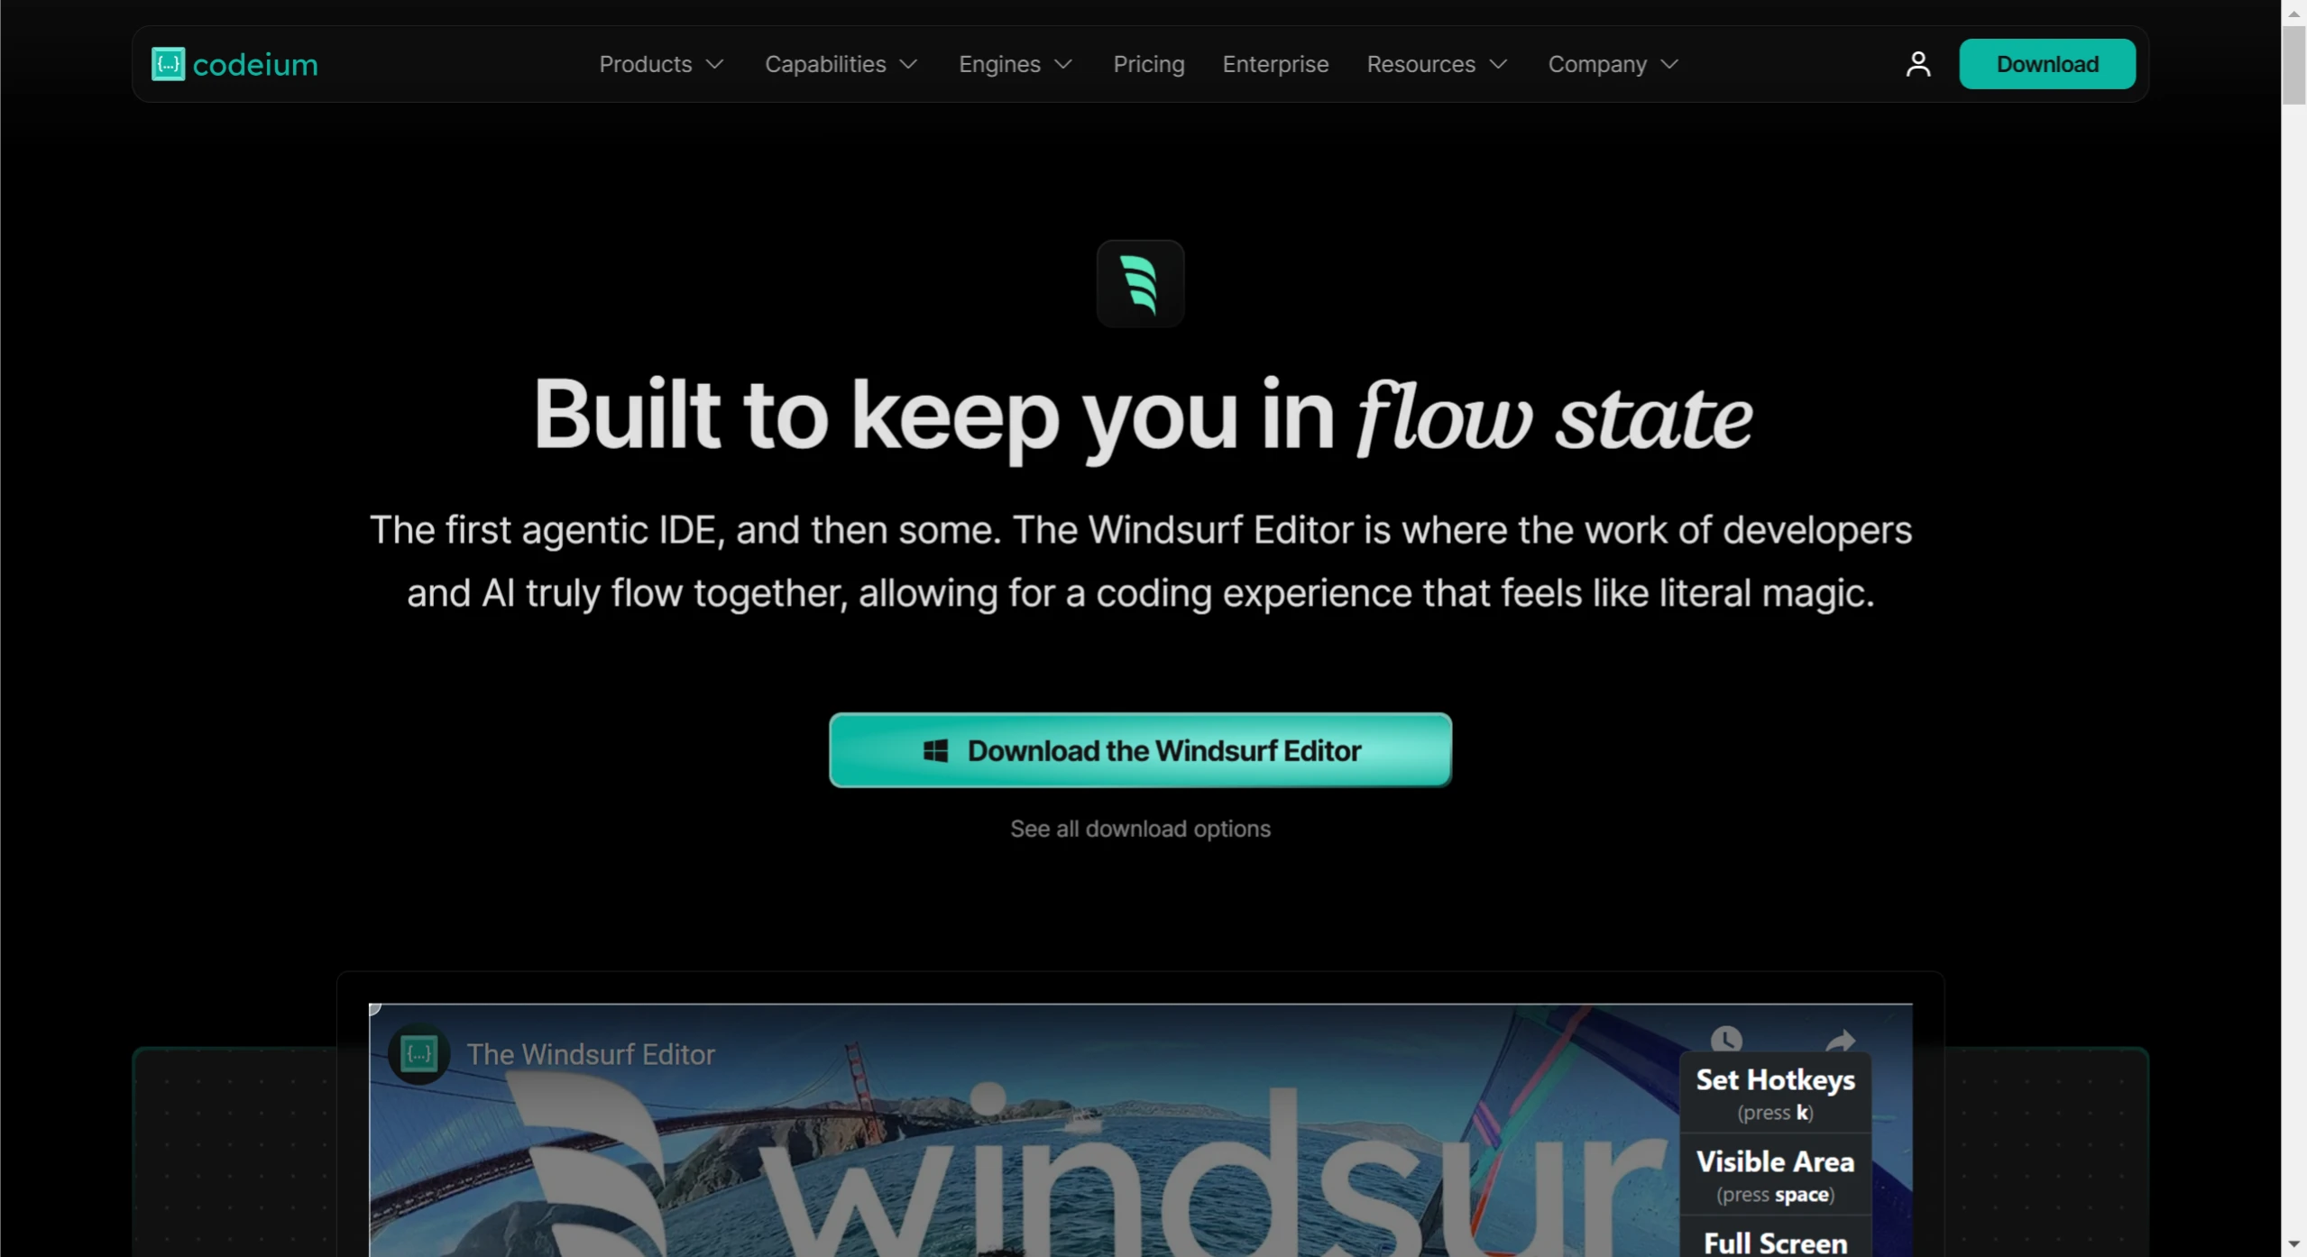Screen dimensions: 2307x1257
Task: Click See all download options link
Action: [1140, 827]
